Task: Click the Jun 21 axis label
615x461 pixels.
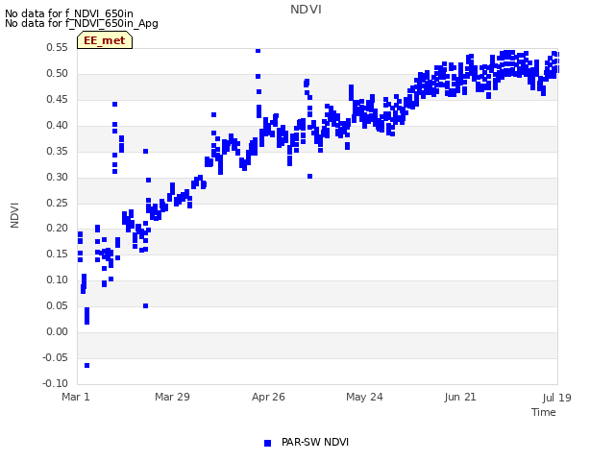Action: [x=460, y=397]
